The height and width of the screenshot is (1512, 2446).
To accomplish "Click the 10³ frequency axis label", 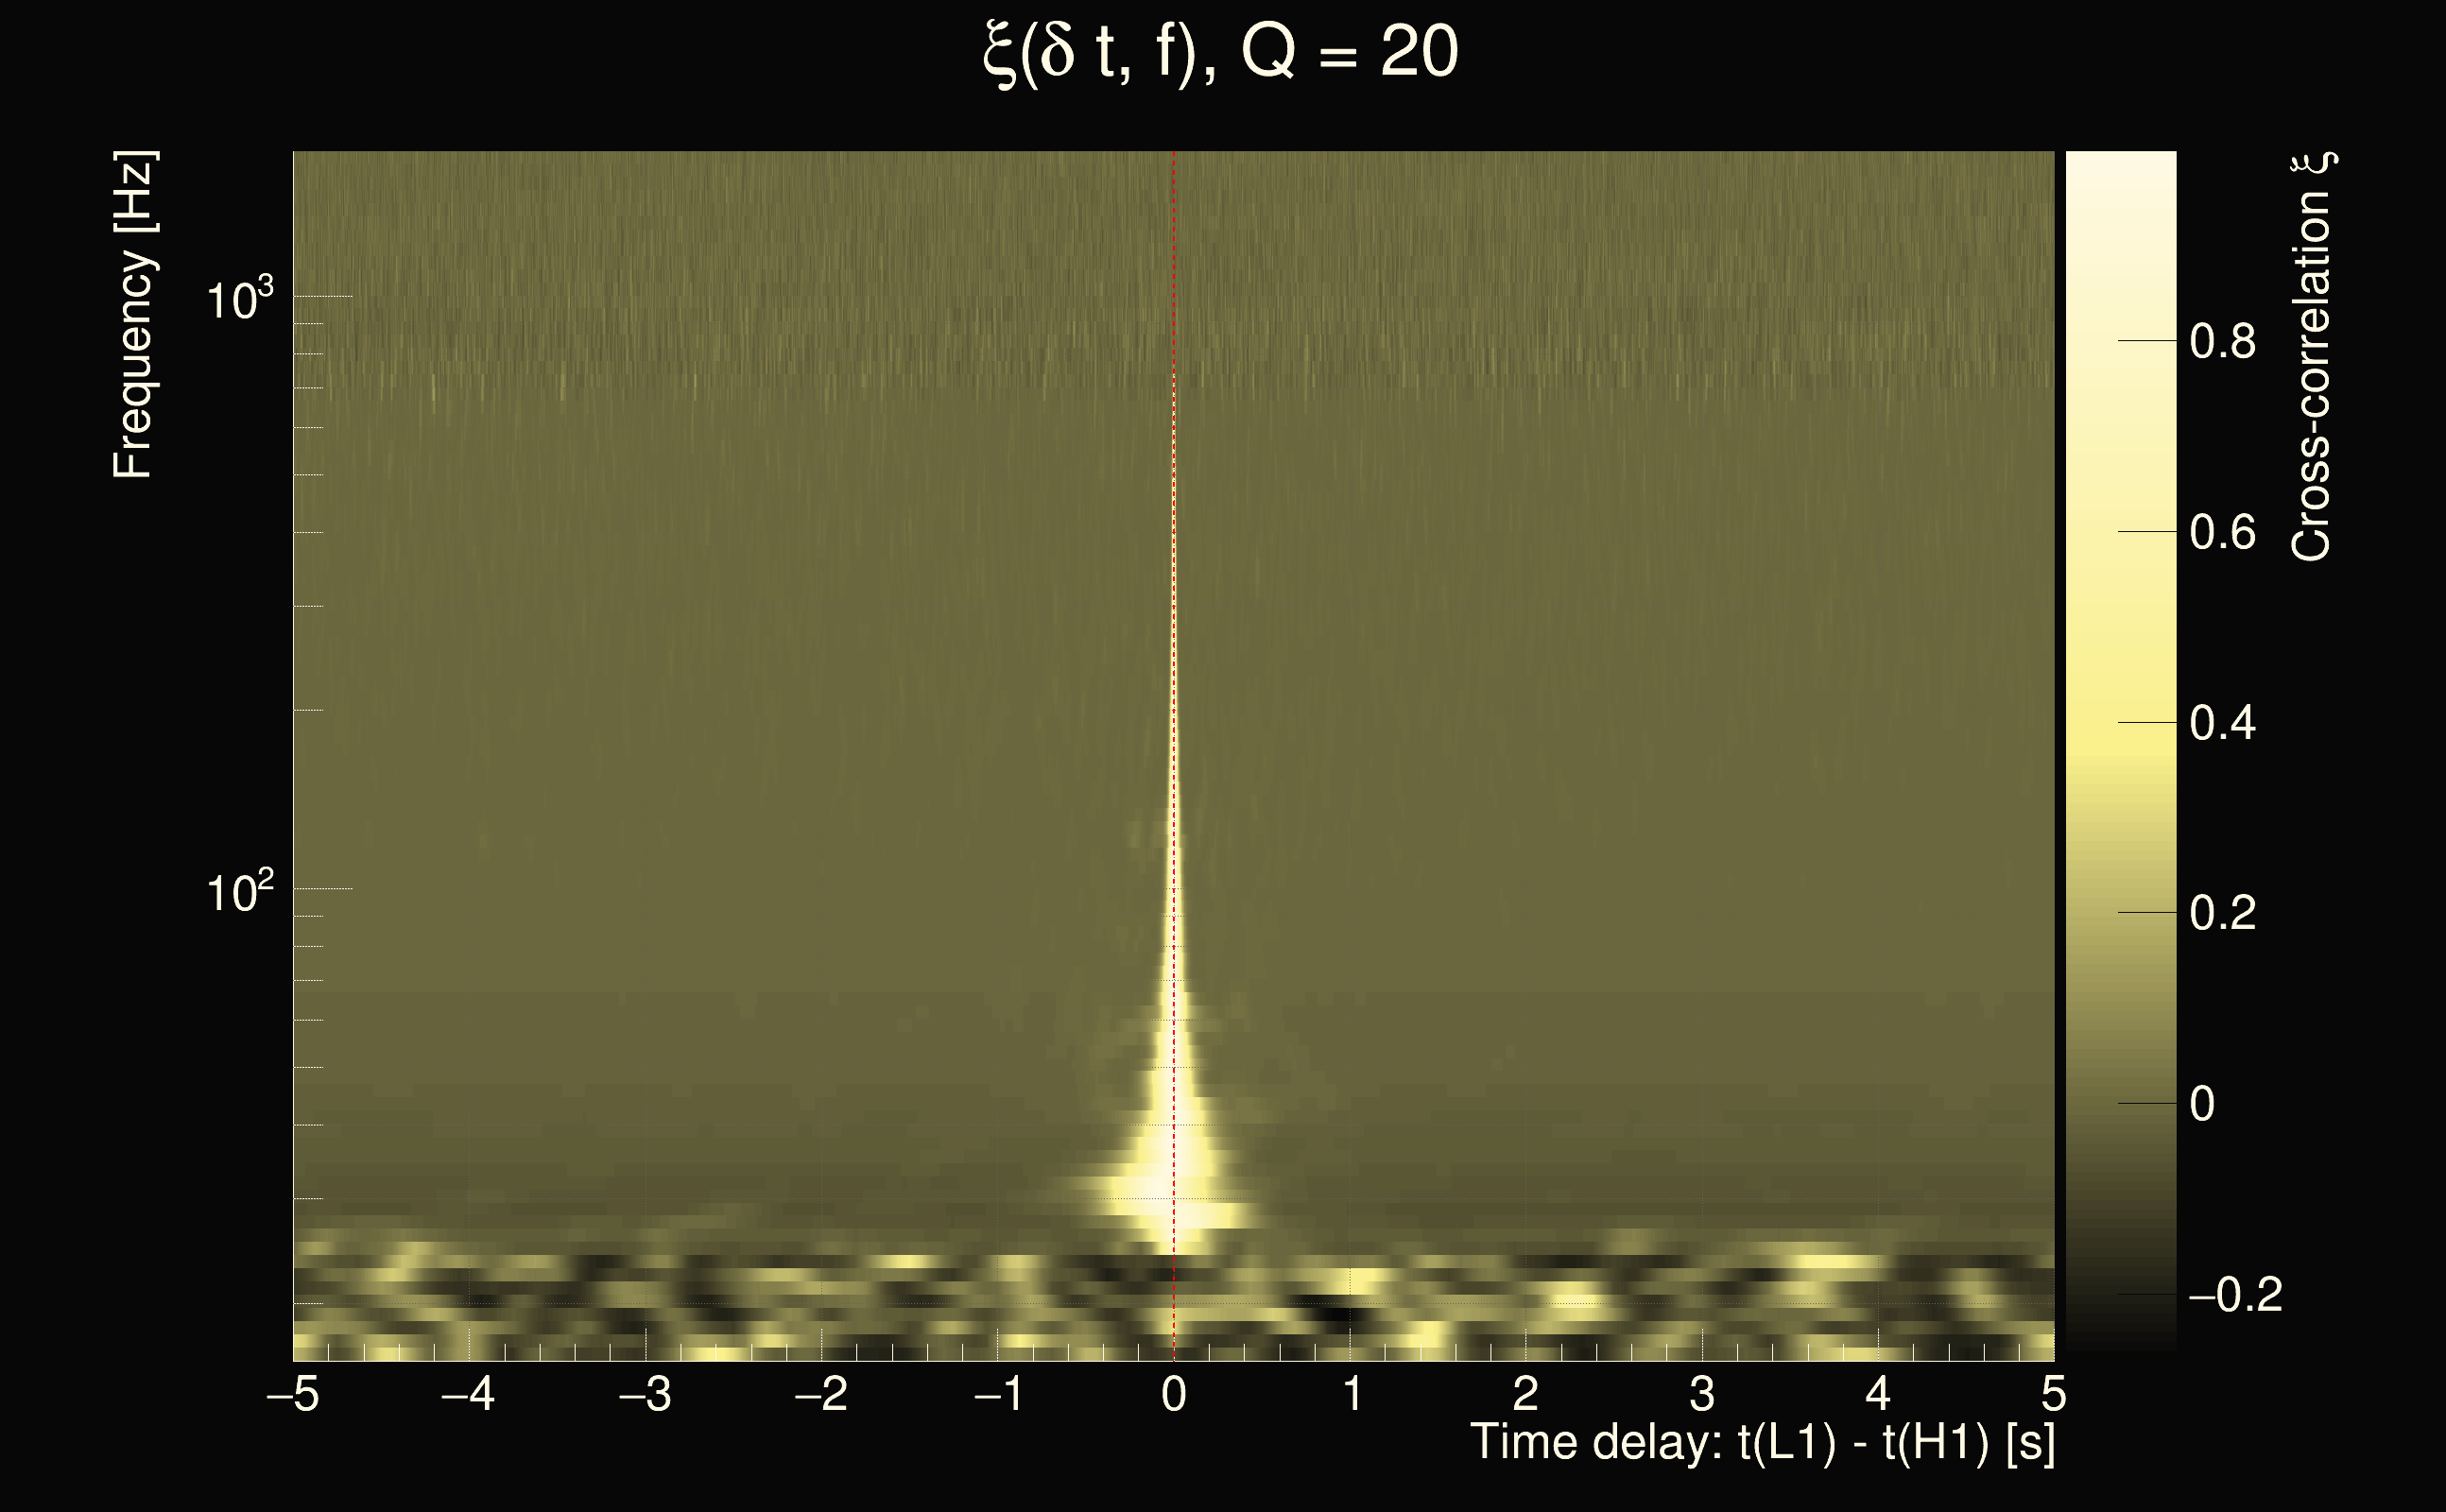I will point(238,299).
